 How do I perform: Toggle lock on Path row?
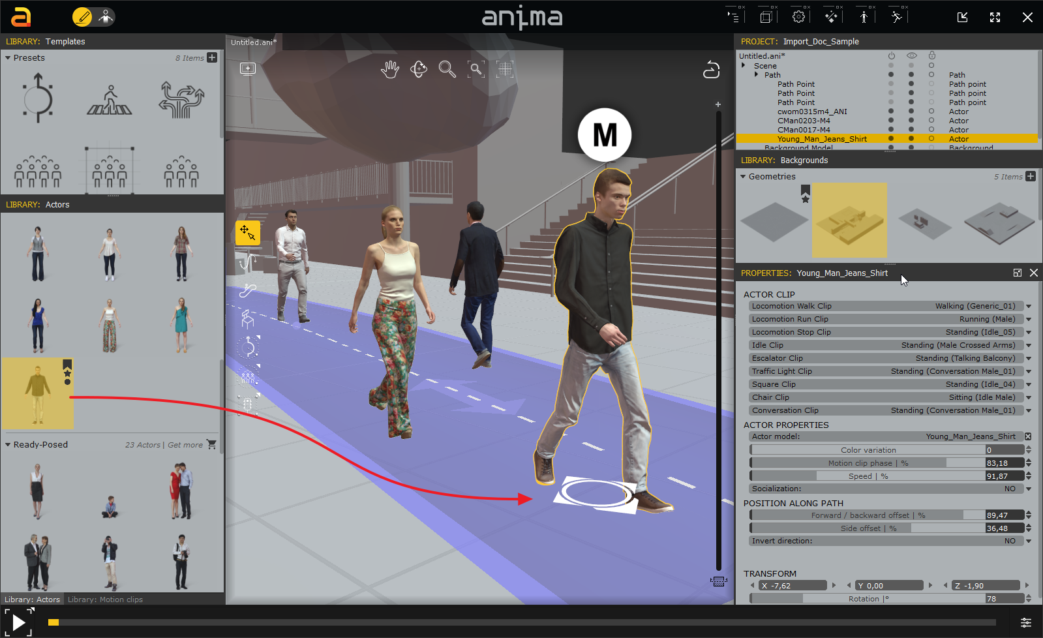pyautogui.click(x=931, y=74)
